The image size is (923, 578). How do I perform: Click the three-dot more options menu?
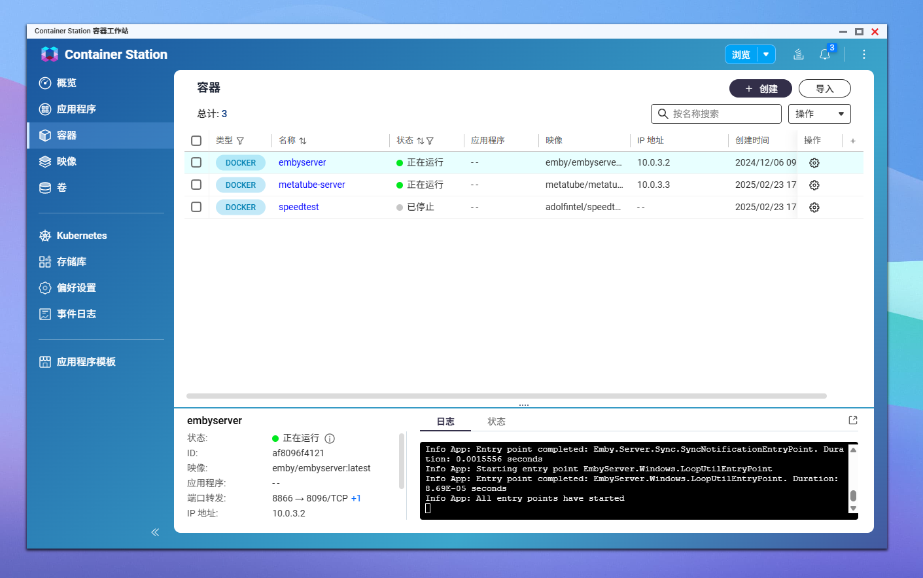(x=863, y=54)
